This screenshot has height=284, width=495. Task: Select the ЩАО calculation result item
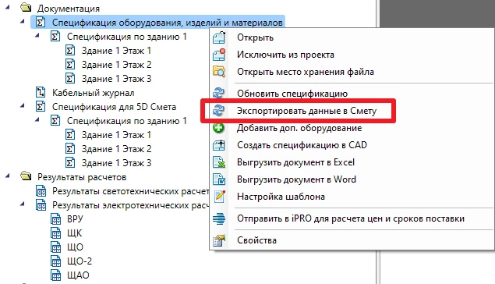coord(78,275)
